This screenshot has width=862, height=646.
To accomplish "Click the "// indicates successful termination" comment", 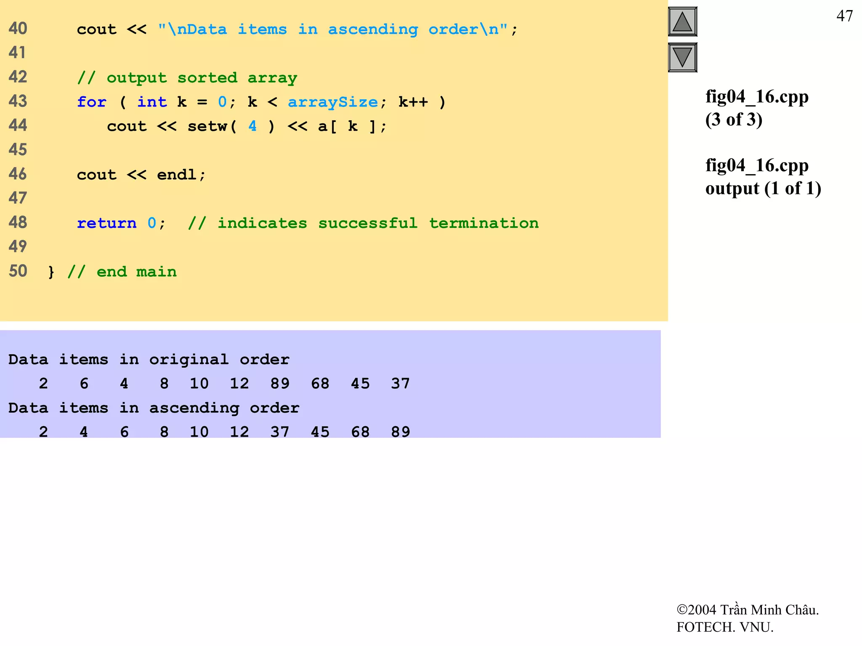I will [363, 223].
